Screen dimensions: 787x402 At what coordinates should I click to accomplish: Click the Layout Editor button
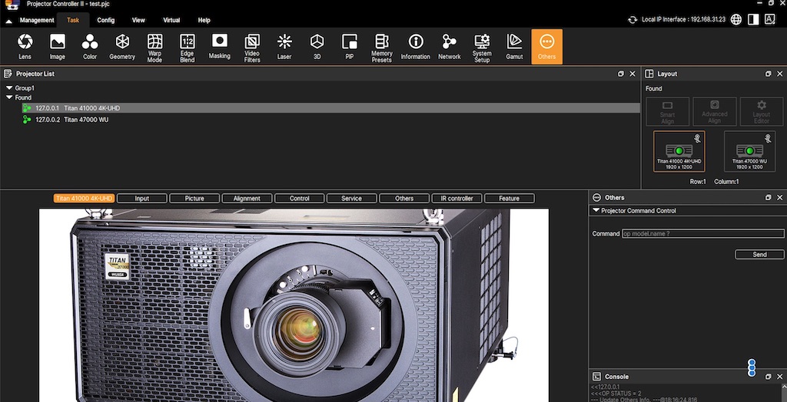coord(762,112)
